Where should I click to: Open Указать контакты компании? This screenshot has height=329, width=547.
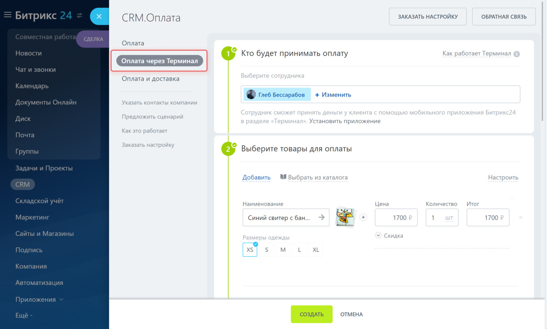coord(159,103)
